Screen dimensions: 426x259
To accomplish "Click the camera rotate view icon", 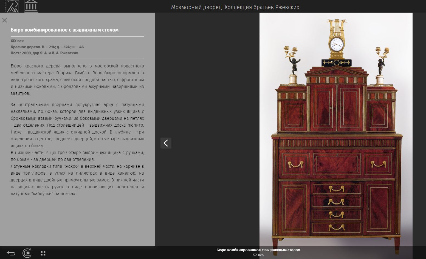I will (27, 253).
